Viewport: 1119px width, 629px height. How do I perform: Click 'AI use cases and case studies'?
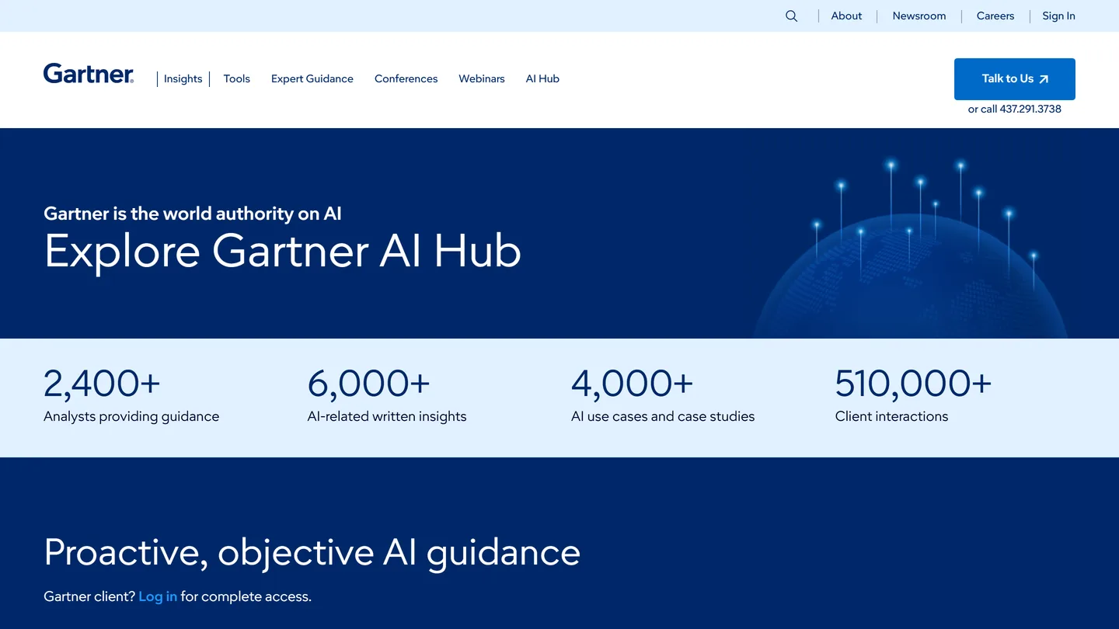663,416
